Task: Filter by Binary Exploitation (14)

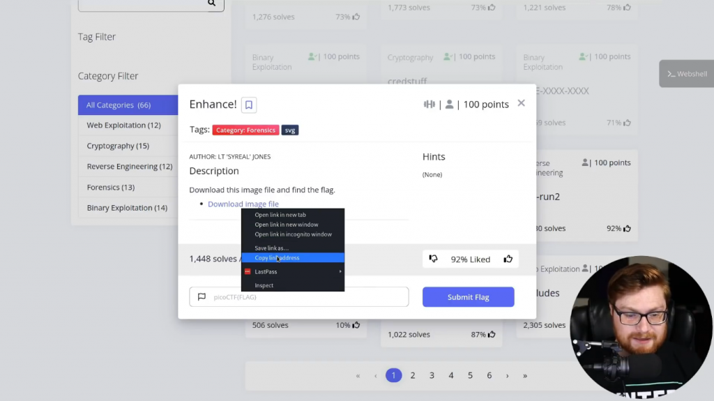Action: 128,208
